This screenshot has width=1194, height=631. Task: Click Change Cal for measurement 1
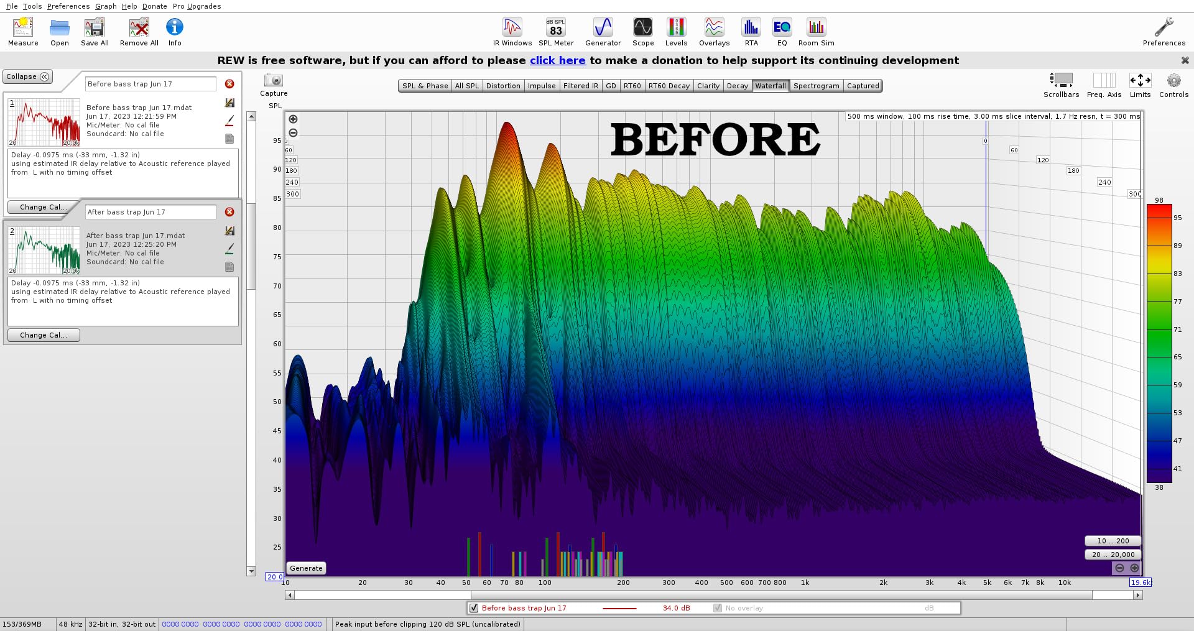(44, 207)
